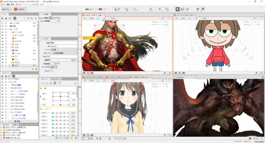Click the rightmost pin tool icon

(x=203, y=9)
